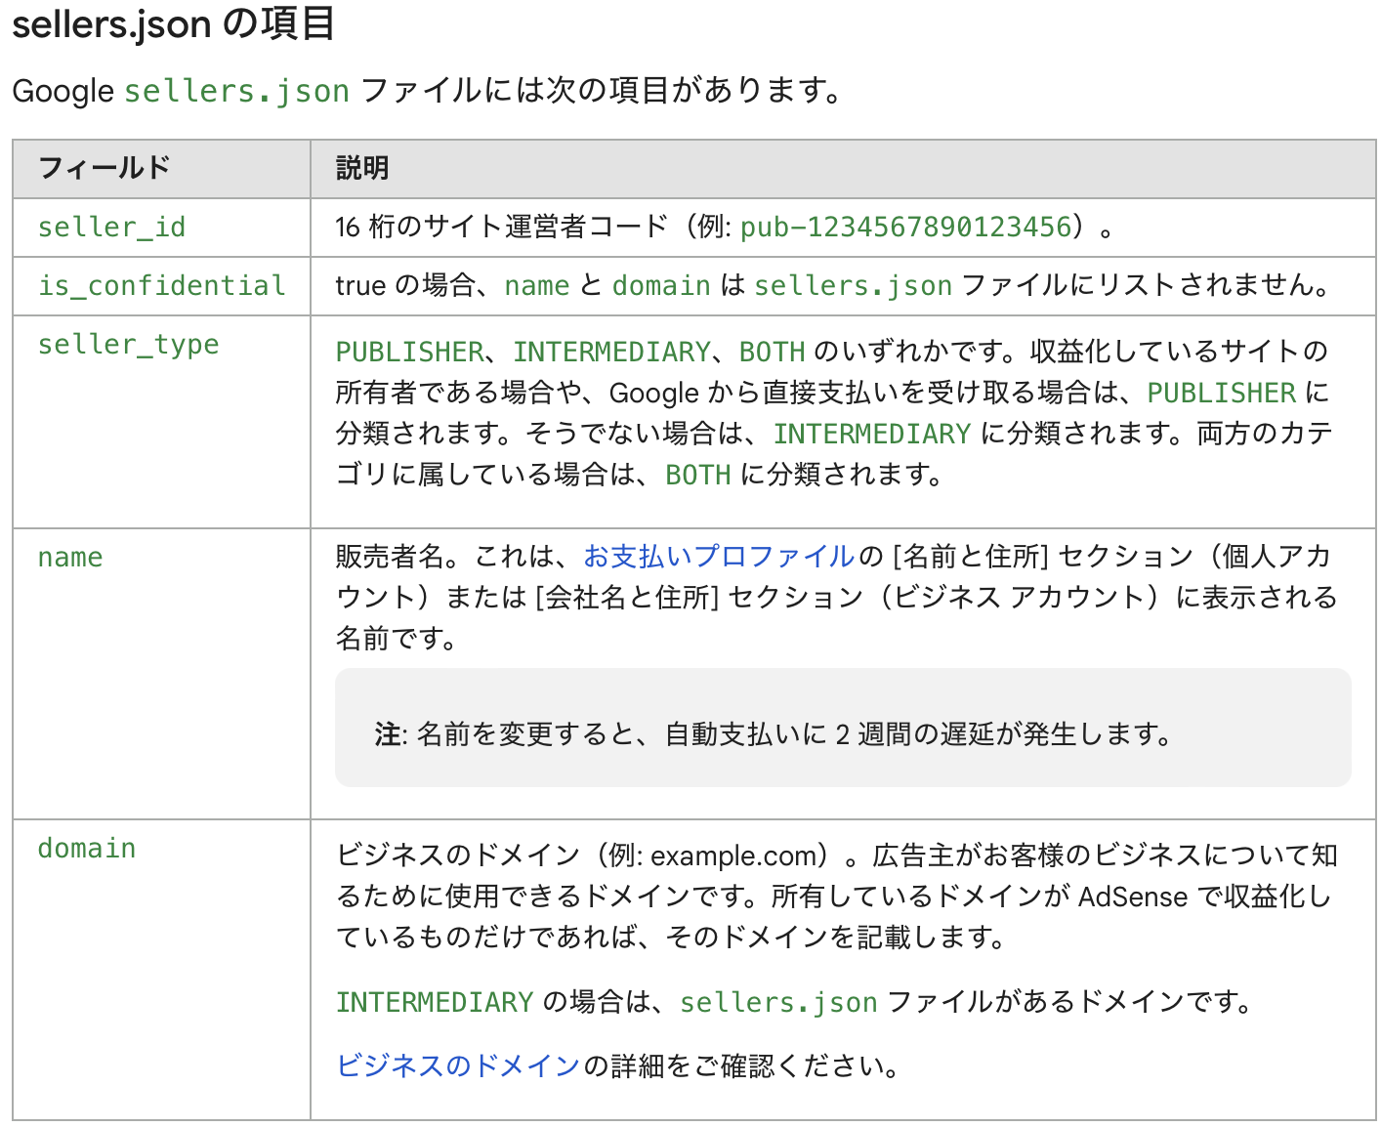Click the seller_id field cell
The image size is (1381, 1127).
click(x=161, y=228)
